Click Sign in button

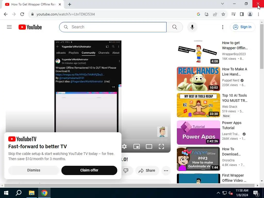pos(242,27)
